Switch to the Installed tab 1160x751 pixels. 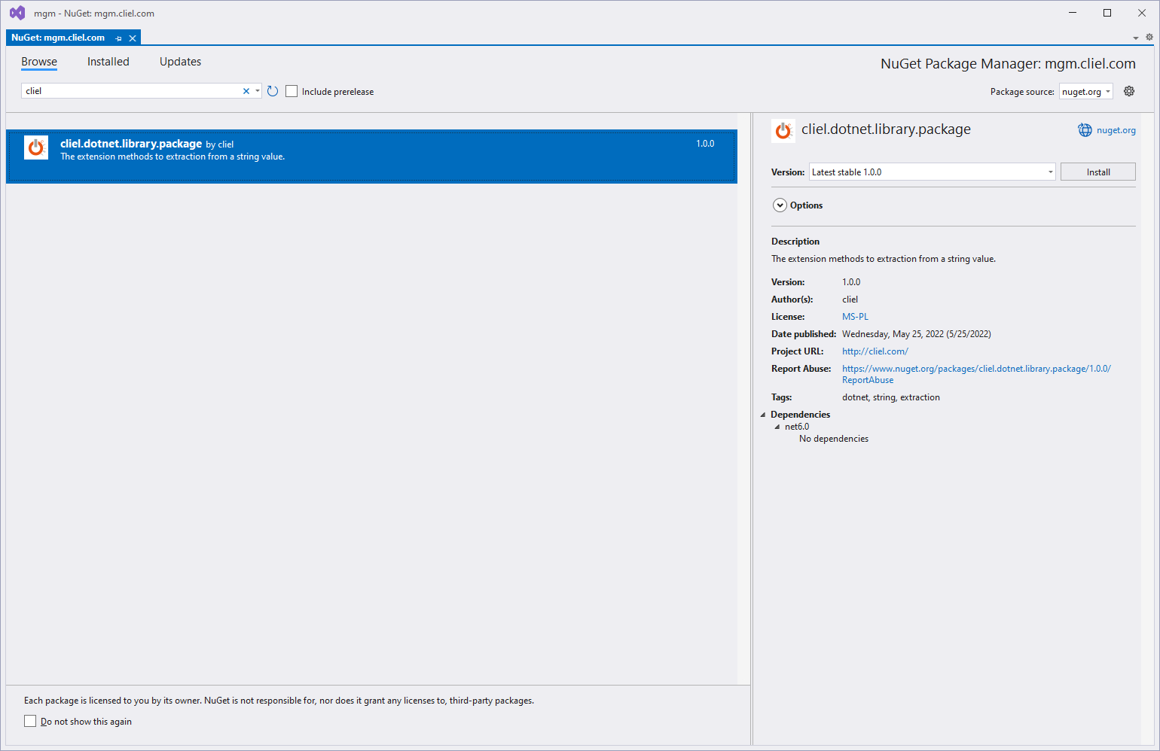click(x=108, y=62)
